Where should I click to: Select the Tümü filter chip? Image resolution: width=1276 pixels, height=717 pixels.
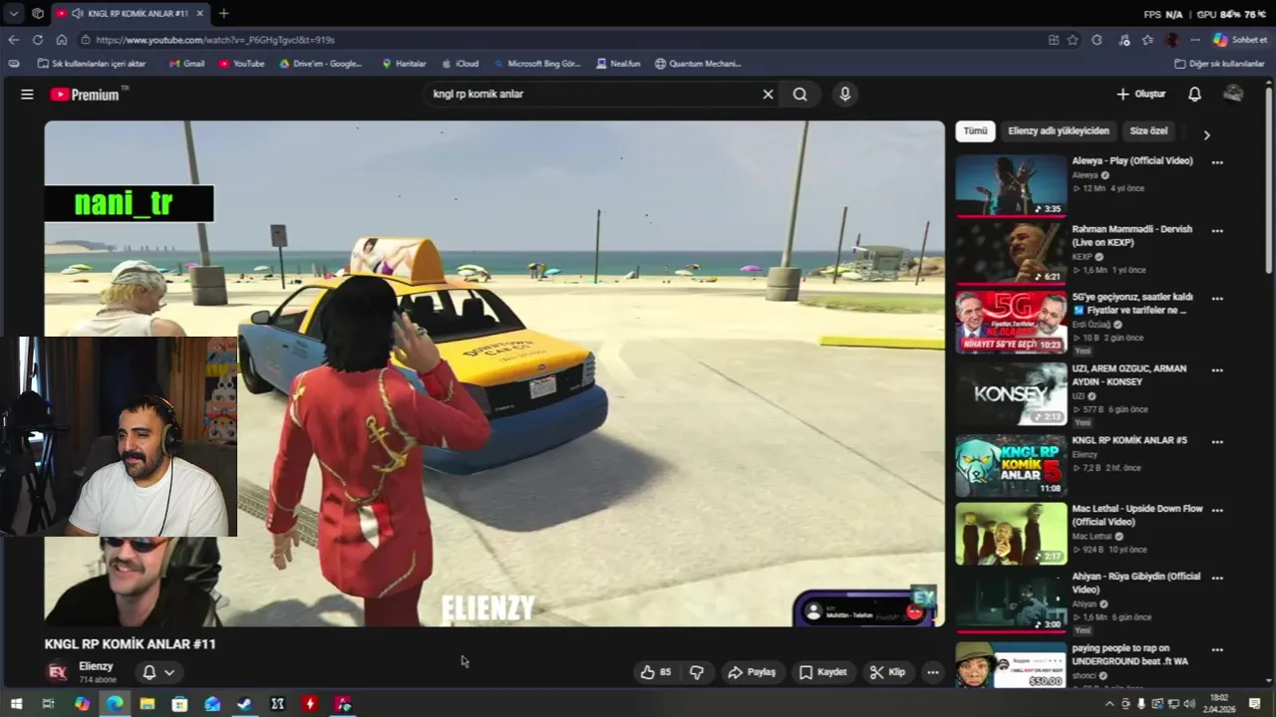pyautogui.click(x=975, y=131)
